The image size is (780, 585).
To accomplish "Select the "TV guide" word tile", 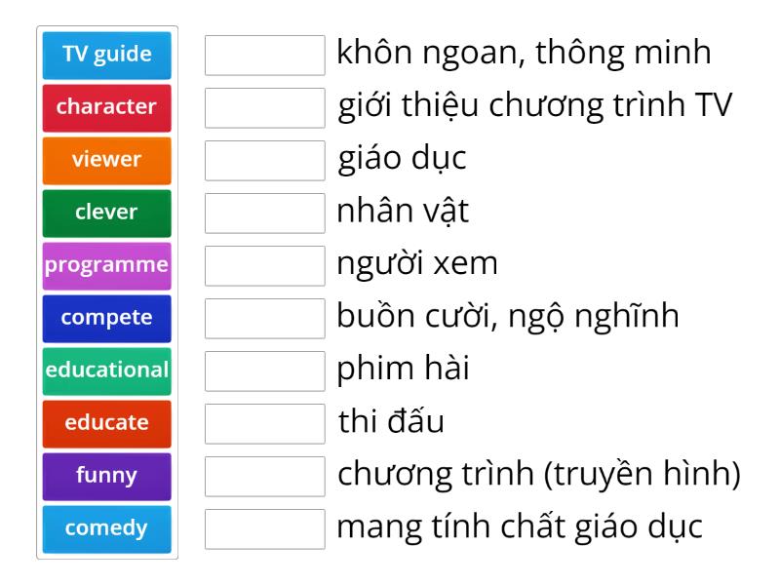I will [106, 56].
